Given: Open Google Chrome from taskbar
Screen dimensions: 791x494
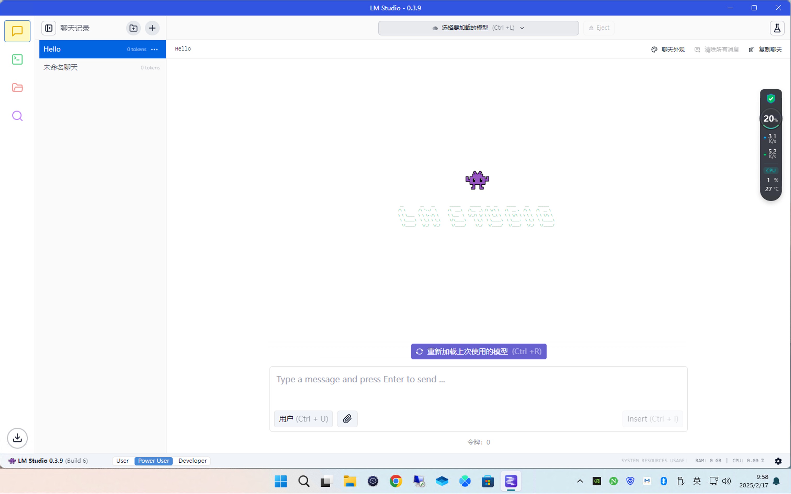Looking at the screenshot, I should click(396, 481).
